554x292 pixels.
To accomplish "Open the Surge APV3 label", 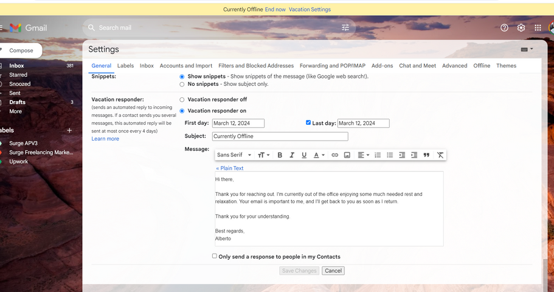I will point(23,143).
